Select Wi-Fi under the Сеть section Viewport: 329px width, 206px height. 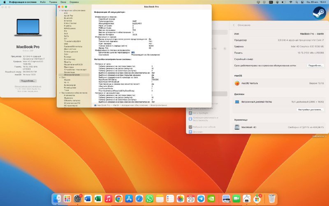(66, 83)
